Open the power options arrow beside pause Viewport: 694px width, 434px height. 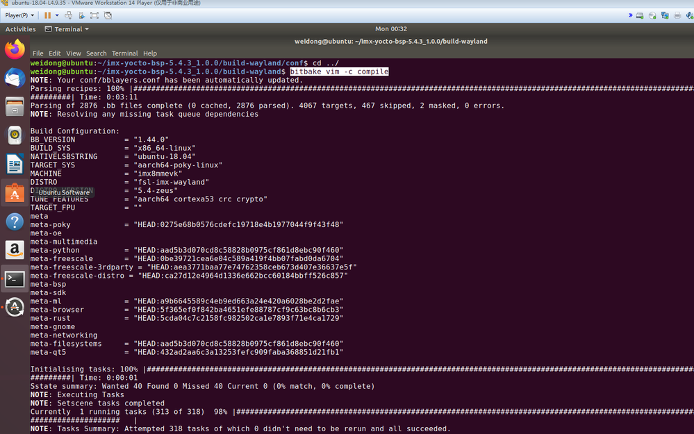pyautogui.click(x=57, y=15)
